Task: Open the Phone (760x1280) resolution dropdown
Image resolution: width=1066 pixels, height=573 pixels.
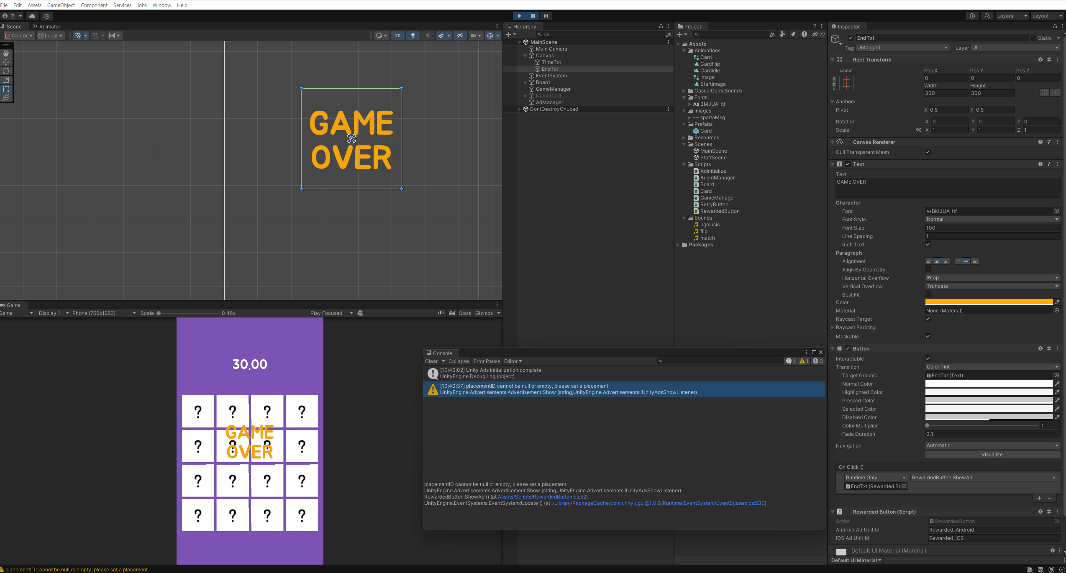Action: (x=104, y=313)
